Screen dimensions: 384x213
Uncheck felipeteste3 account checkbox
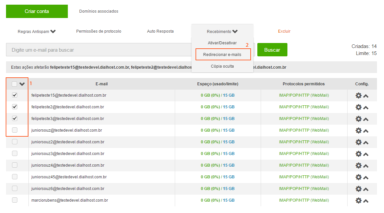15,118
